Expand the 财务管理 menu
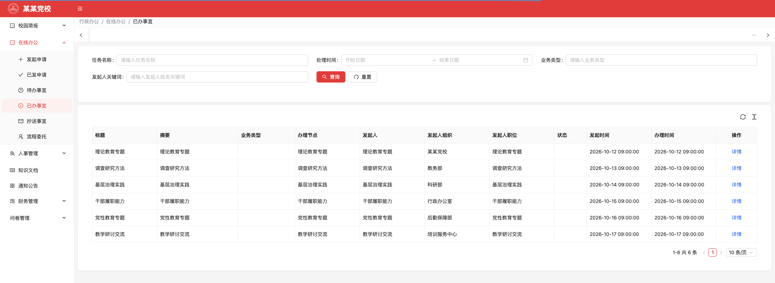The width and height of the screenshot is (775, 283). pyautogui.click(x=37, y=201)
